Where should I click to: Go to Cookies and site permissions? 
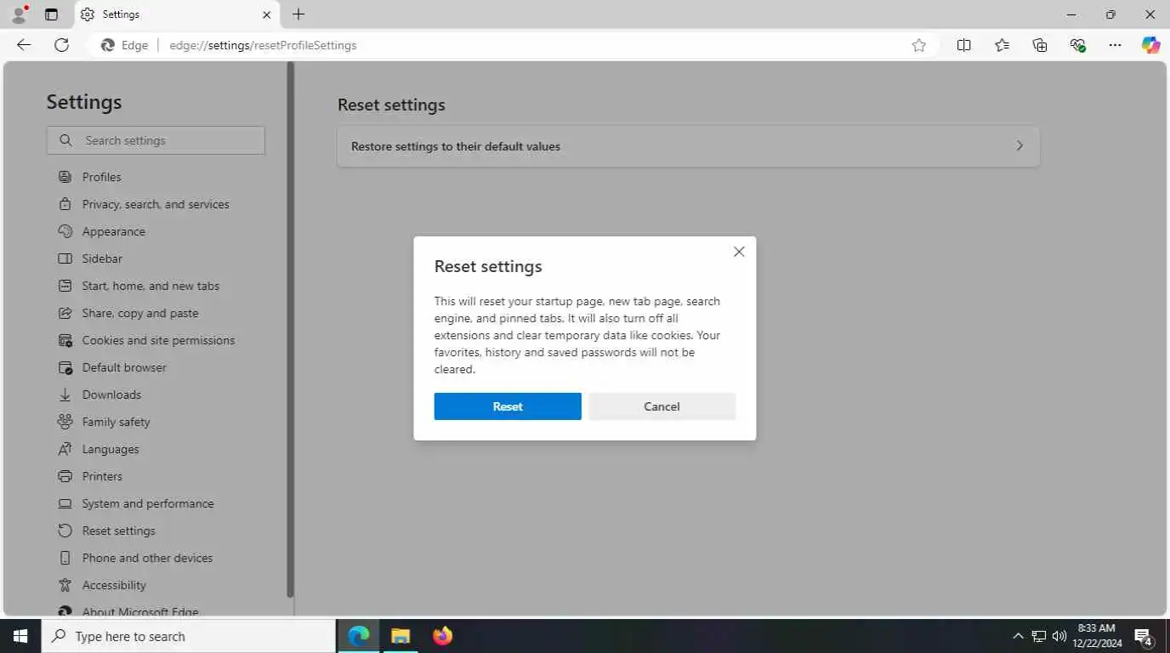coord(158,340)
